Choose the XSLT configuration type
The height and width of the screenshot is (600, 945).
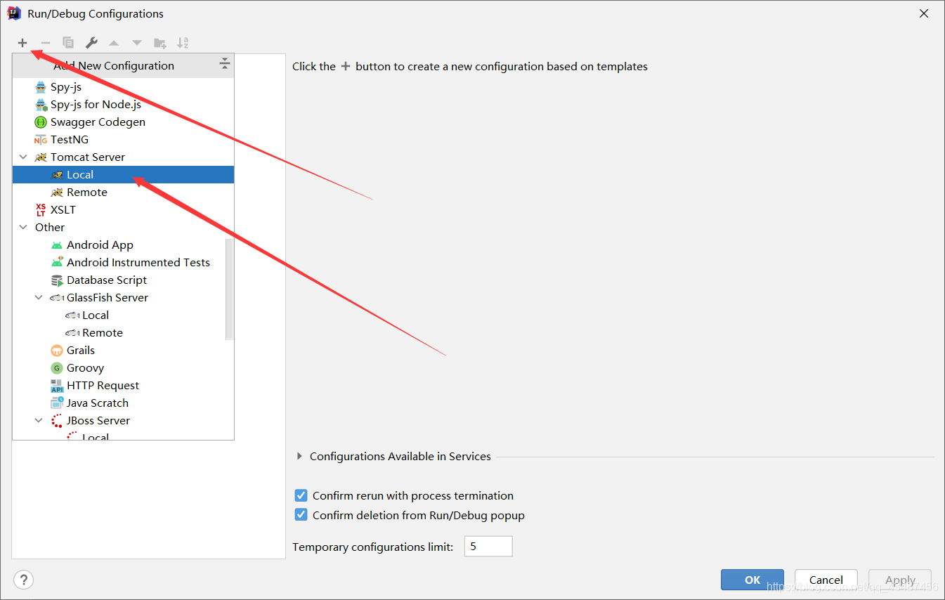tap(123, 210)
